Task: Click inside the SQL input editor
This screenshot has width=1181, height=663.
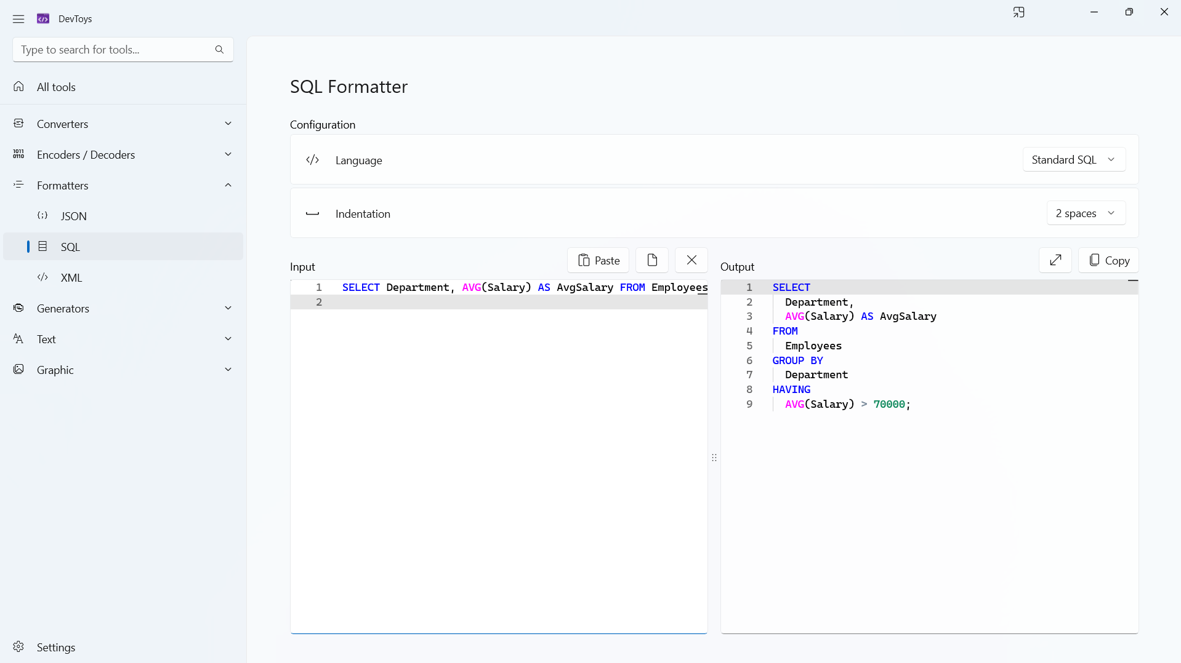Action: click(x=499, y=456)
